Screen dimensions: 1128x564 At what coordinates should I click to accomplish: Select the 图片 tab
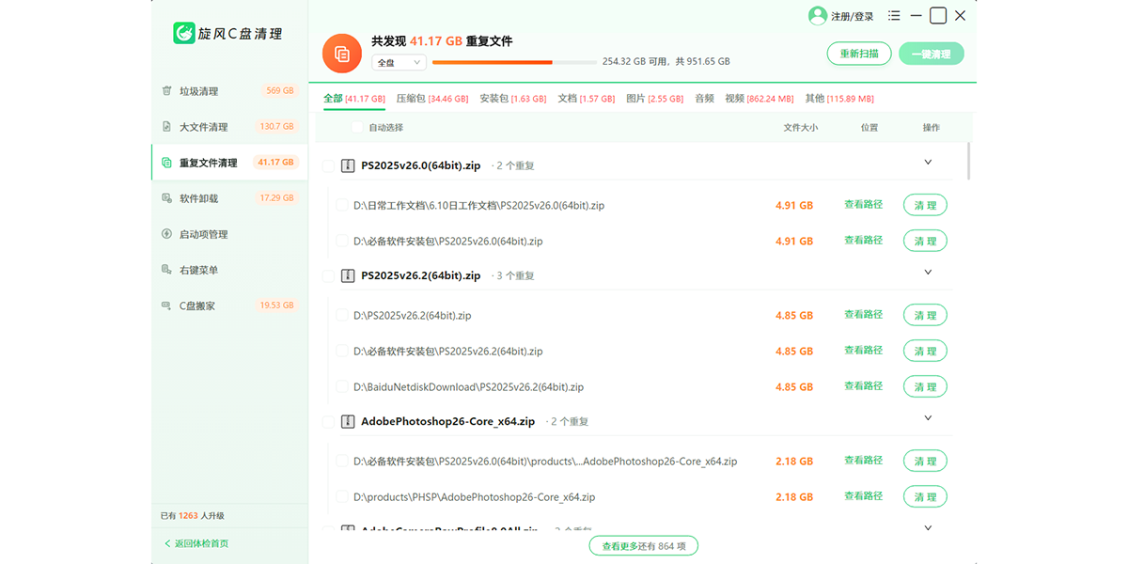(655, 99)
